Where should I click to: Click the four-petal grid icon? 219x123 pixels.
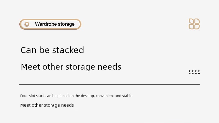point(194,24)
